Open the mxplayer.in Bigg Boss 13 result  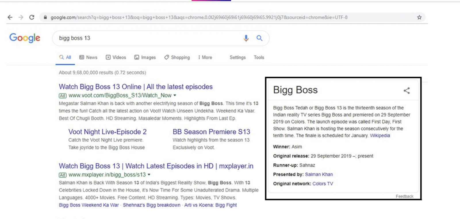click(x=156, y=166)
